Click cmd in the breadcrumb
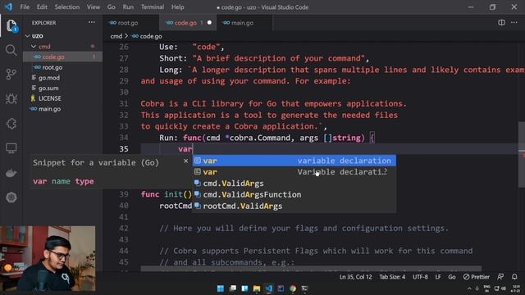The height and width of the screenshot is (295, 525). pyautogui.click(x=116, y=36)
